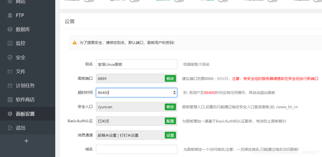Open 计划任务 via the calendar icon
Viewport: 322px width, 157px height.
tap(10, 85)
